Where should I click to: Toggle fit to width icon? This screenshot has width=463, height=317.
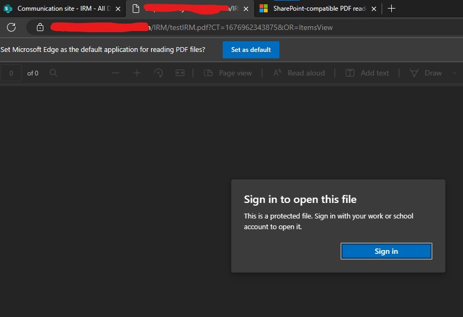click(180, 73)
